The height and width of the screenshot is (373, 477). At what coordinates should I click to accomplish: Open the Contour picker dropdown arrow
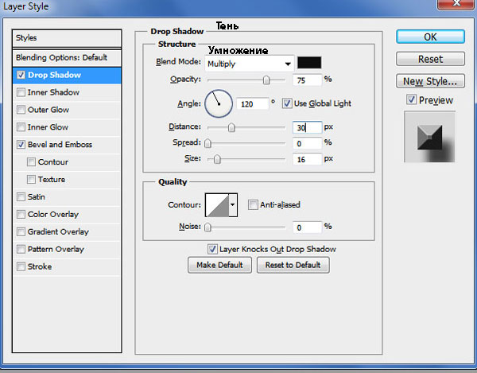tap(233, 204)
